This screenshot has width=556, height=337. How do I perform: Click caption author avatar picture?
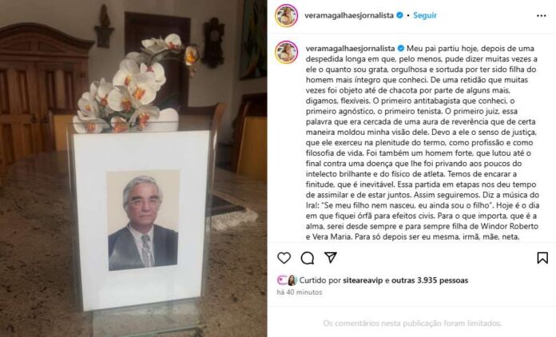click(287, 52)
